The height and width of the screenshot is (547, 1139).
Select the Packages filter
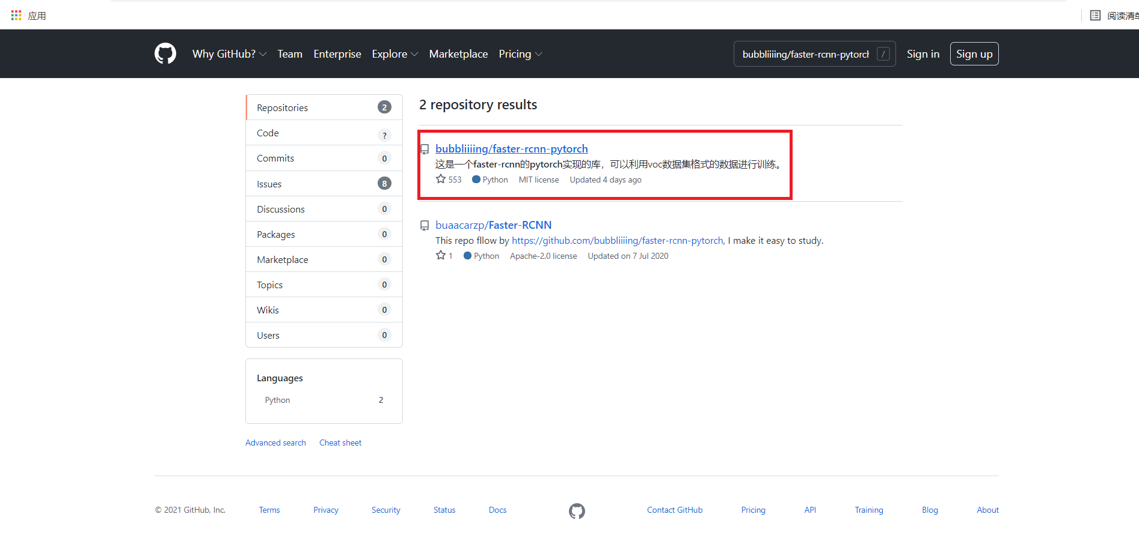(x=324, y=234)
